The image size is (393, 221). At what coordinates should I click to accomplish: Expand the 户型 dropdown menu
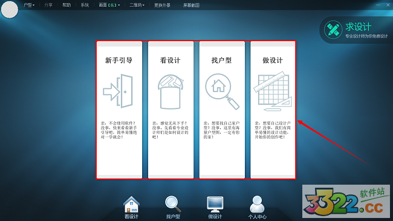29,5
